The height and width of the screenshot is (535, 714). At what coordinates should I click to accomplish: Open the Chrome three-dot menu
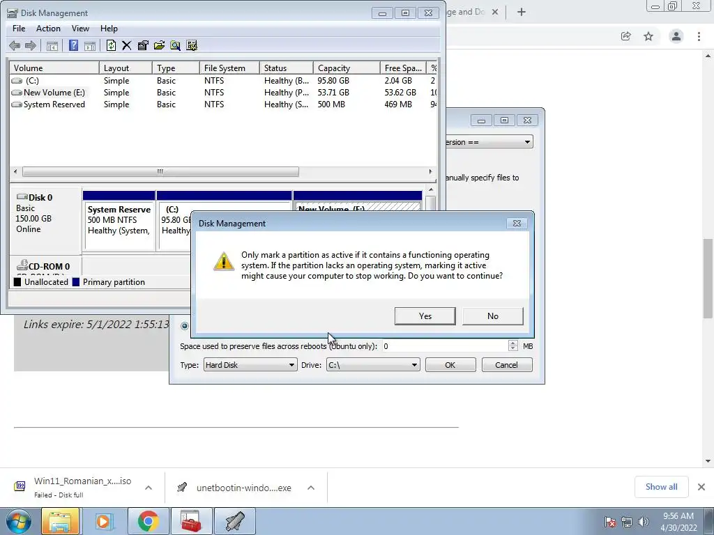coord(699,36)
